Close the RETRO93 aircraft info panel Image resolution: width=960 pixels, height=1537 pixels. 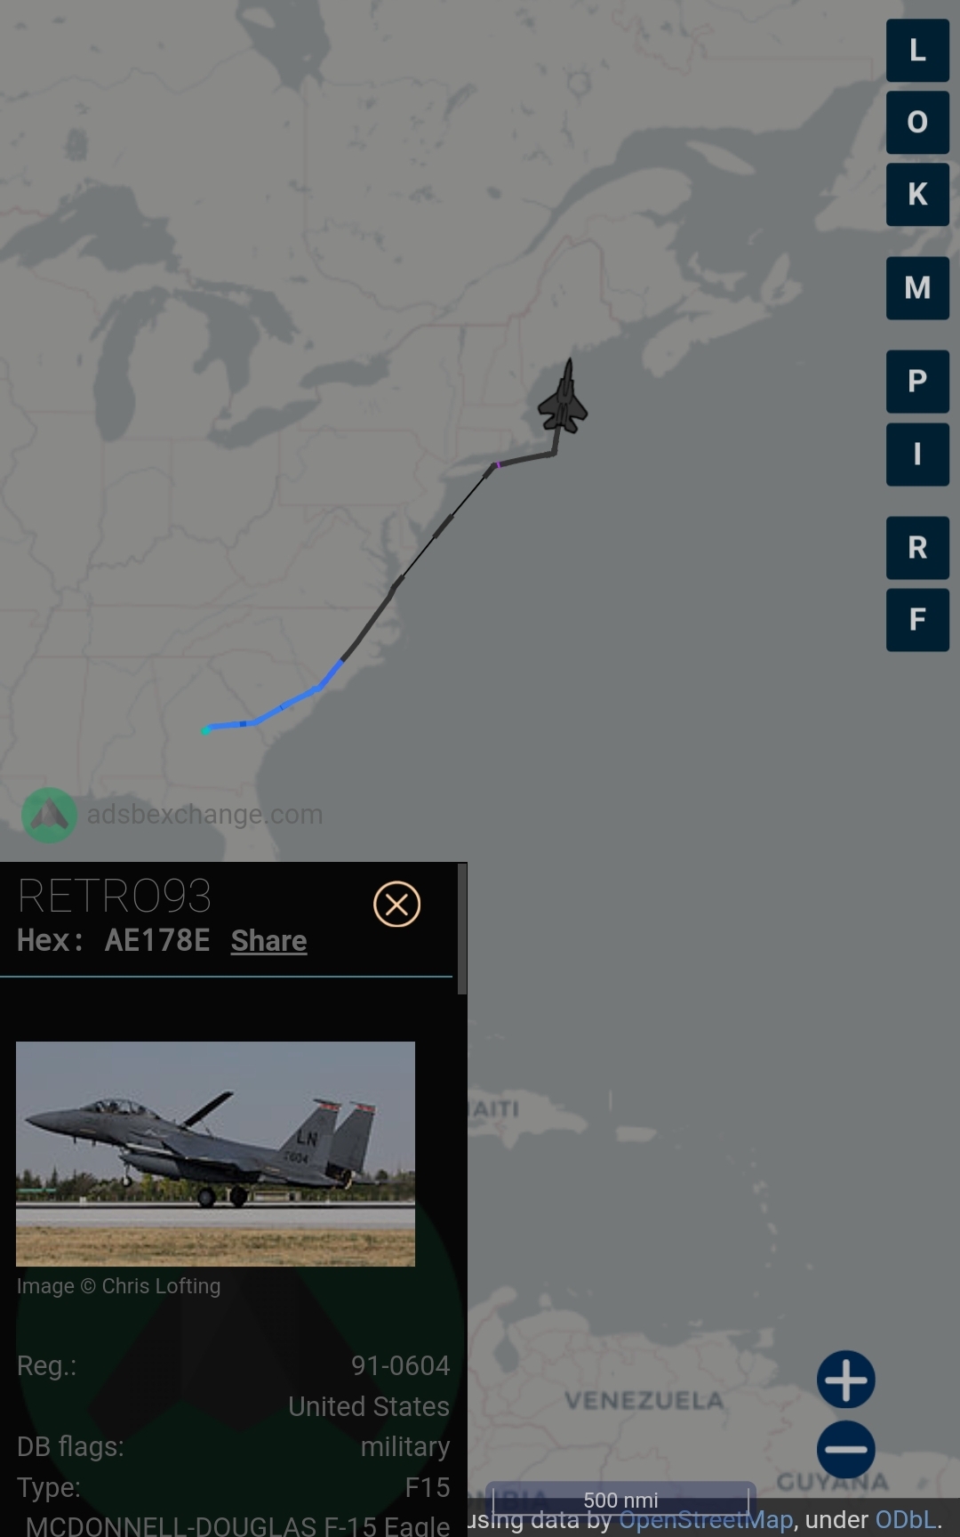click(x=396, y=905)
